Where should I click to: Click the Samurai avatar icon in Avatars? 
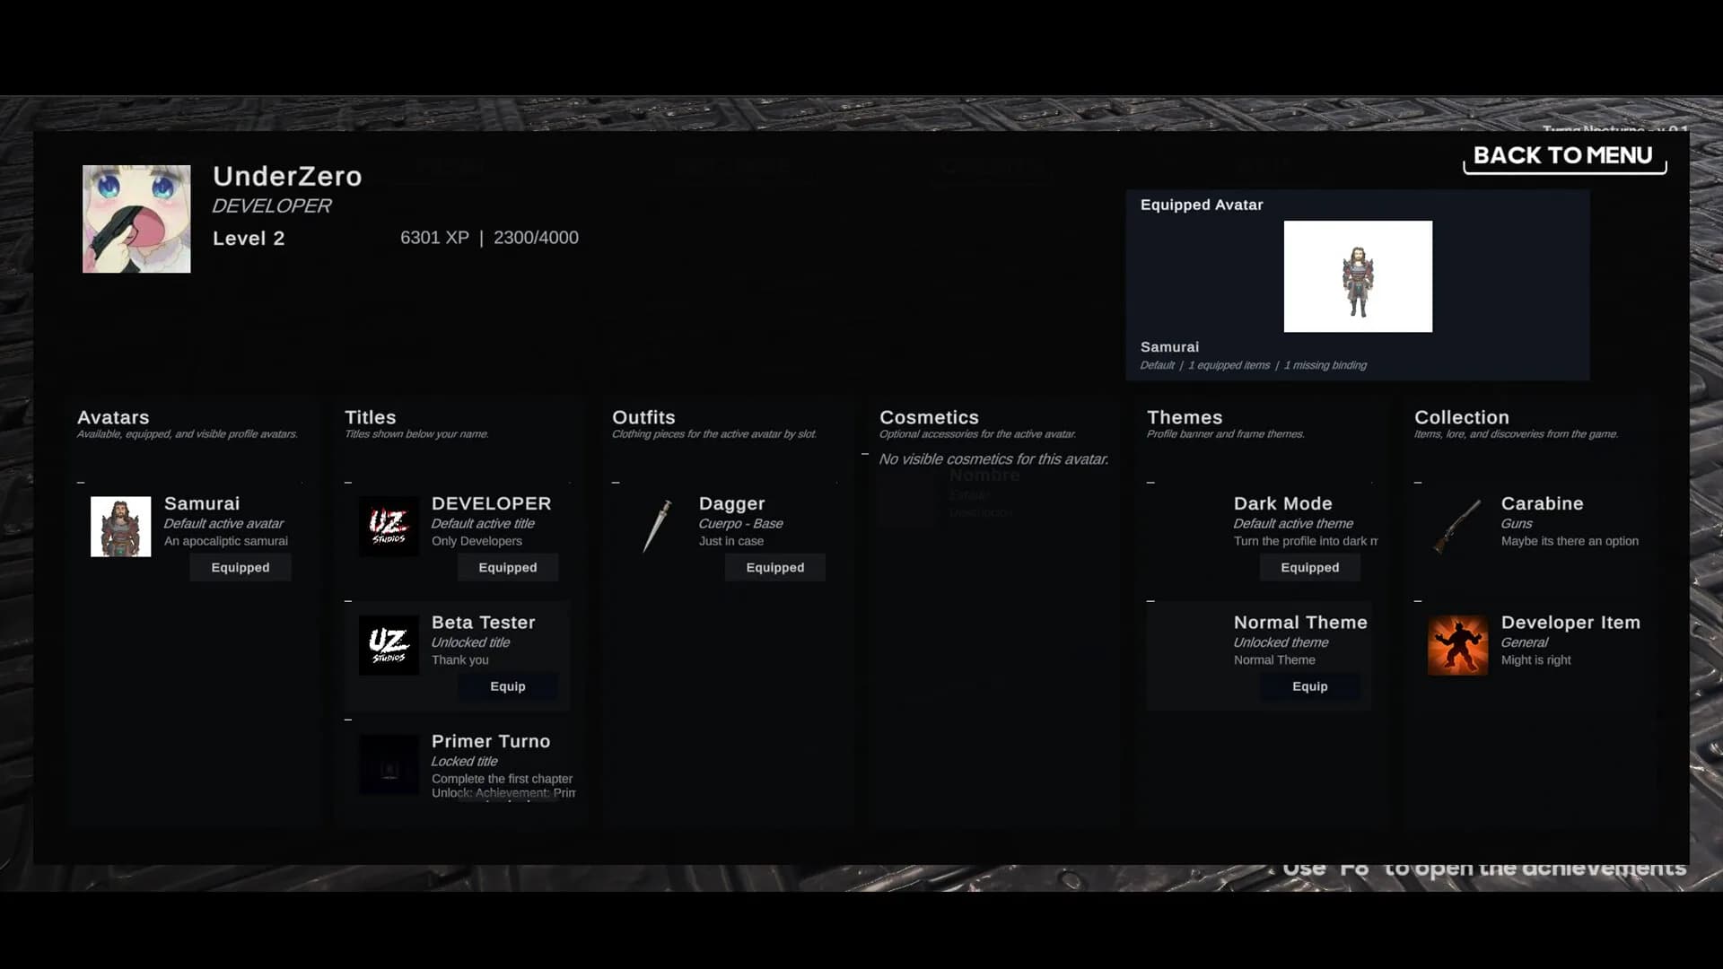(120, 527)
